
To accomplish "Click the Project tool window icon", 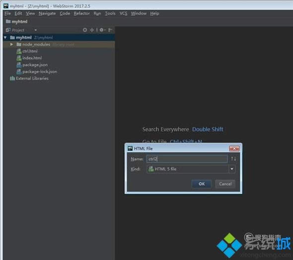I will (x=8, y=30).
